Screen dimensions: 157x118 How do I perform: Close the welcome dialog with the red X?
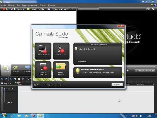[x=121, y=26]
